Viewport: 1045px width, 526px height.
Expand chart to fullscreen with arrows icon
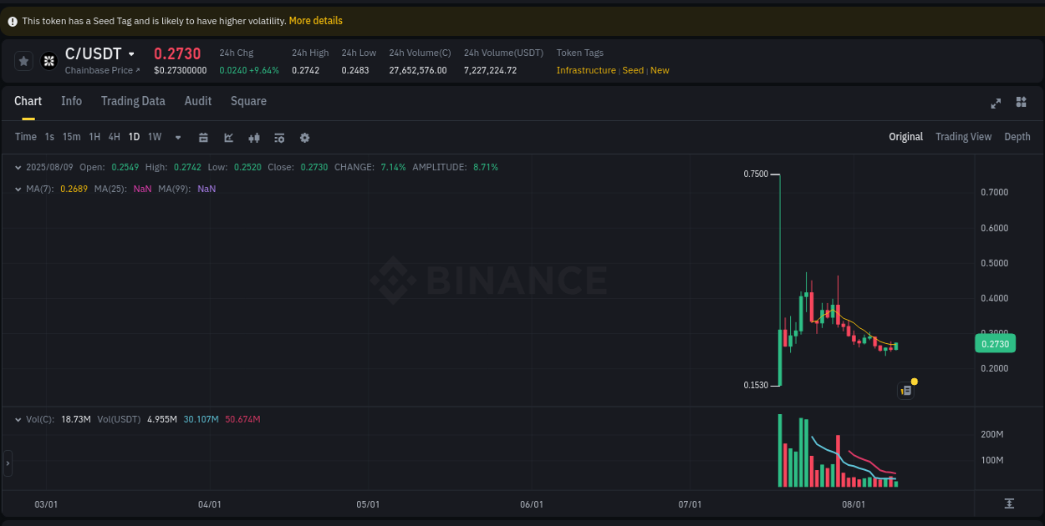(996, 104)
